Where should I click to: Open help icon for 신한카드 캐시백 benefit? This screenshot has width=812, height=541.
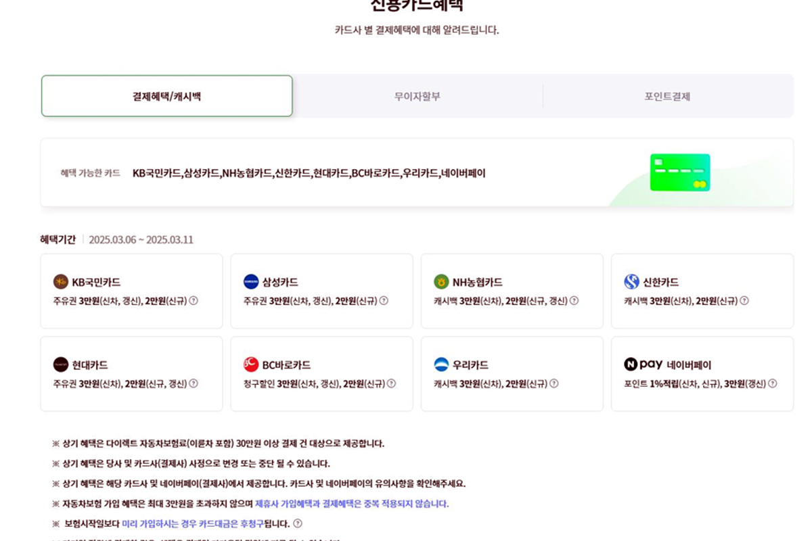(x=744, y=301)
